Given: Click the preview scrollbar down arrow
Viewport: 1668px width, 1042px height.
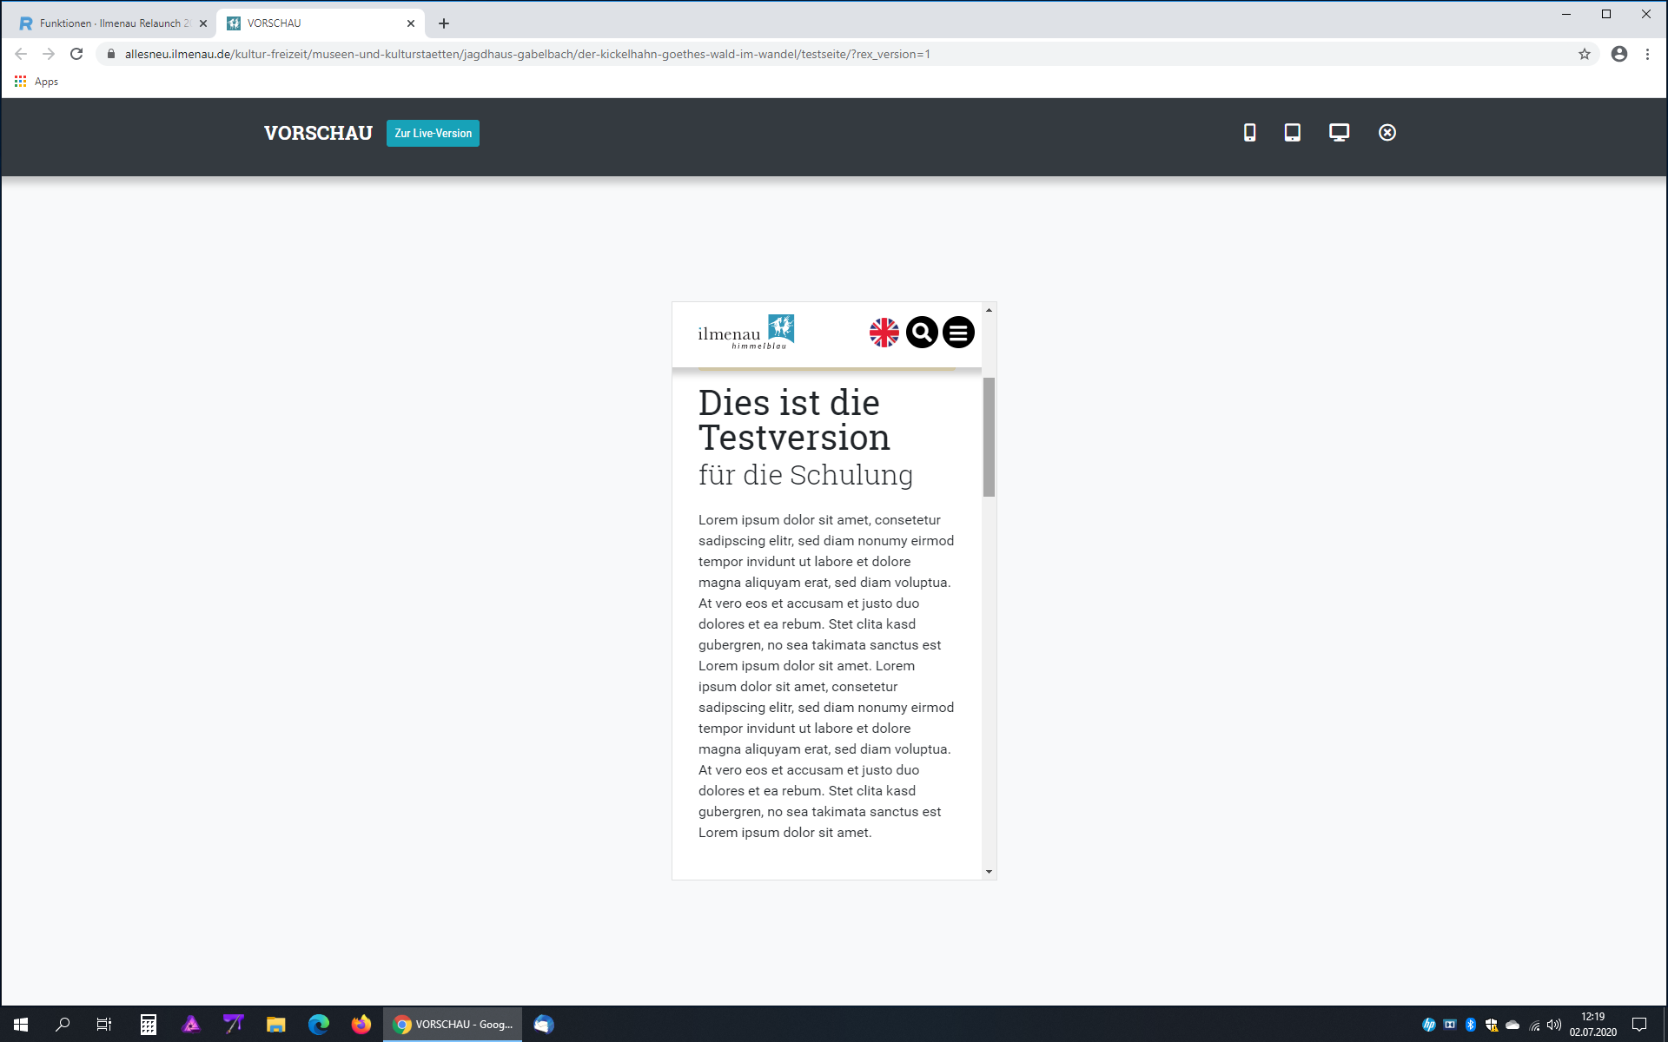Looking at the screenshot, I should point(989,872).
